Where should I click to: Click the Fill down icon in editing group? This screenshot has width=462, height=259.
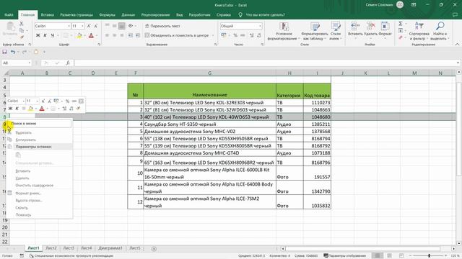[401, 30]
